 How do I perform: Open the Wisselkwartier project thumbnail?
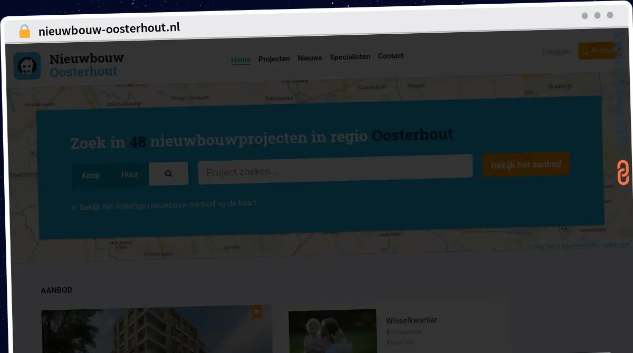coord(332,331)
